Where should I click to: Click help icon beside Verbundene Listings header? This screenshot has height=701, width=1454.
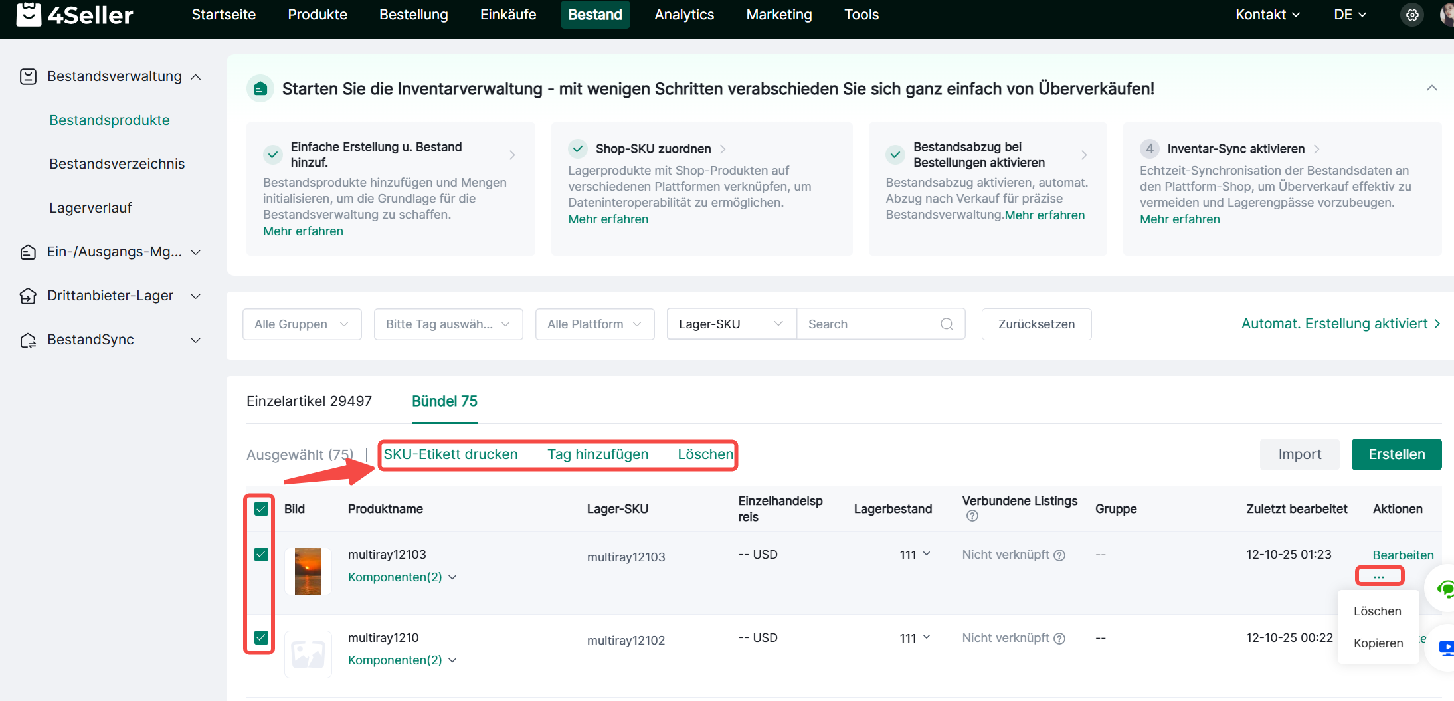[972, 516]
